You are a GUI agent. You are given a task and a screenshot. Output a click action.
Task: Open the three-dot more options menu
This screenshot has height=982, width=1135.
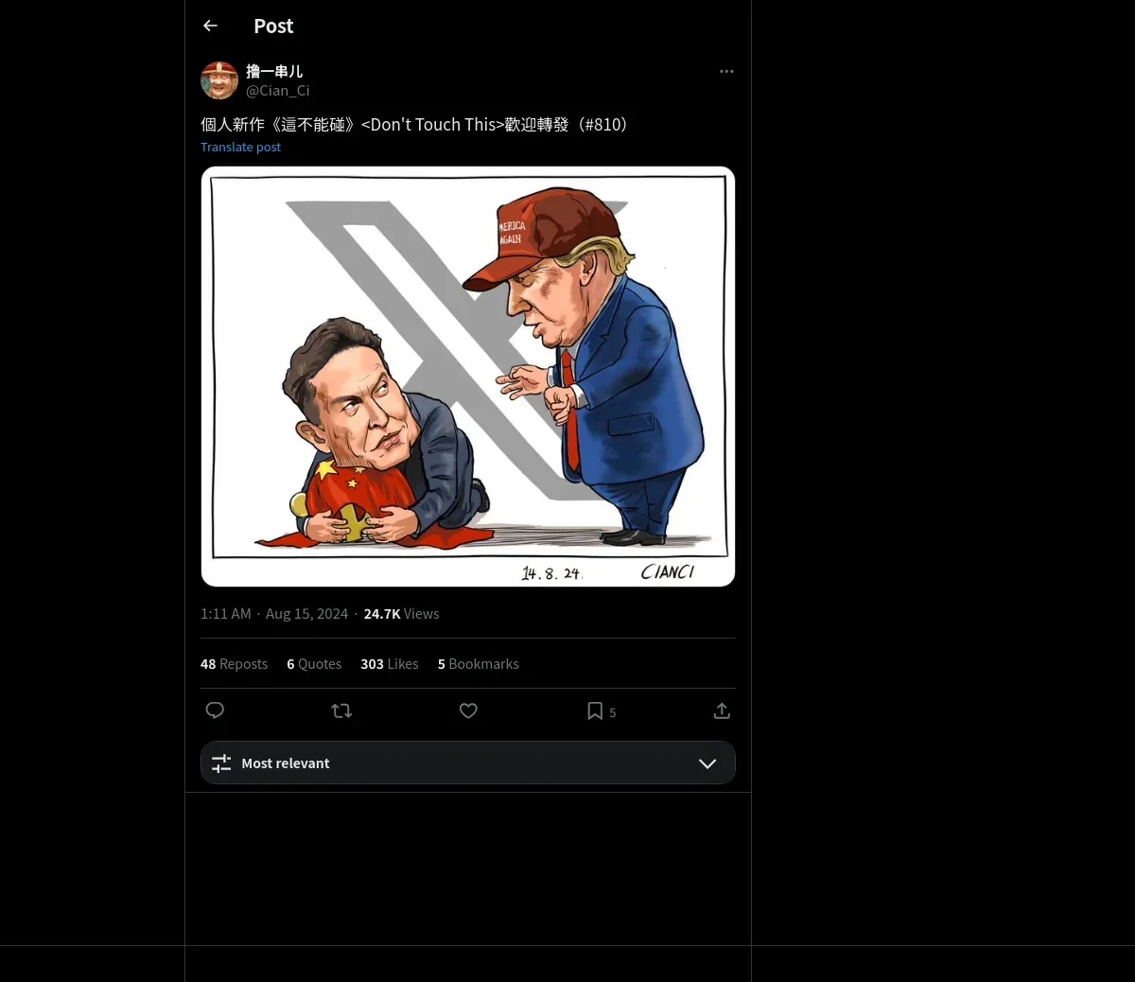coord(726,71)
